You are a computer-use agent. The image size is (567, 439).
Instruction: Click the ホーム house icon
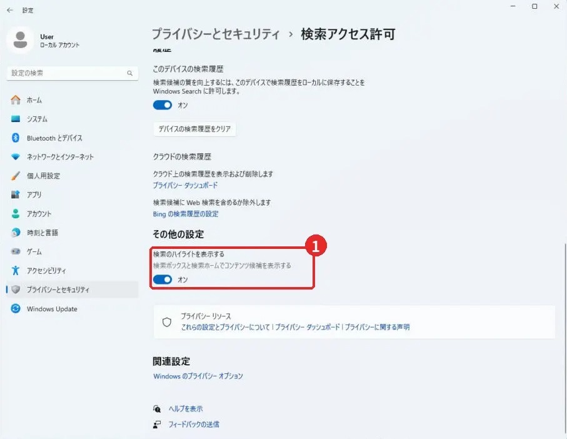pyautogui.click(x=16, y=100)
